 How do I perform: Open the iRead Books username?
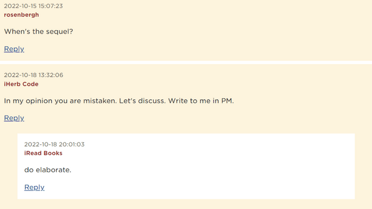click(43, 153)
